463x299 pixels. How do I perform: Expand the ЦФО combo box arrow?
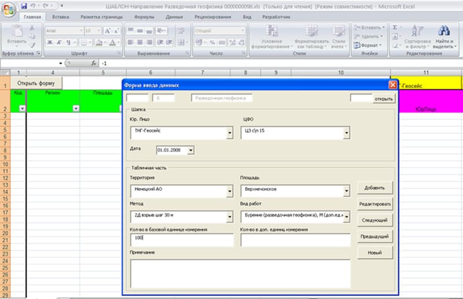pyautogui.click(x=346, y=133)
